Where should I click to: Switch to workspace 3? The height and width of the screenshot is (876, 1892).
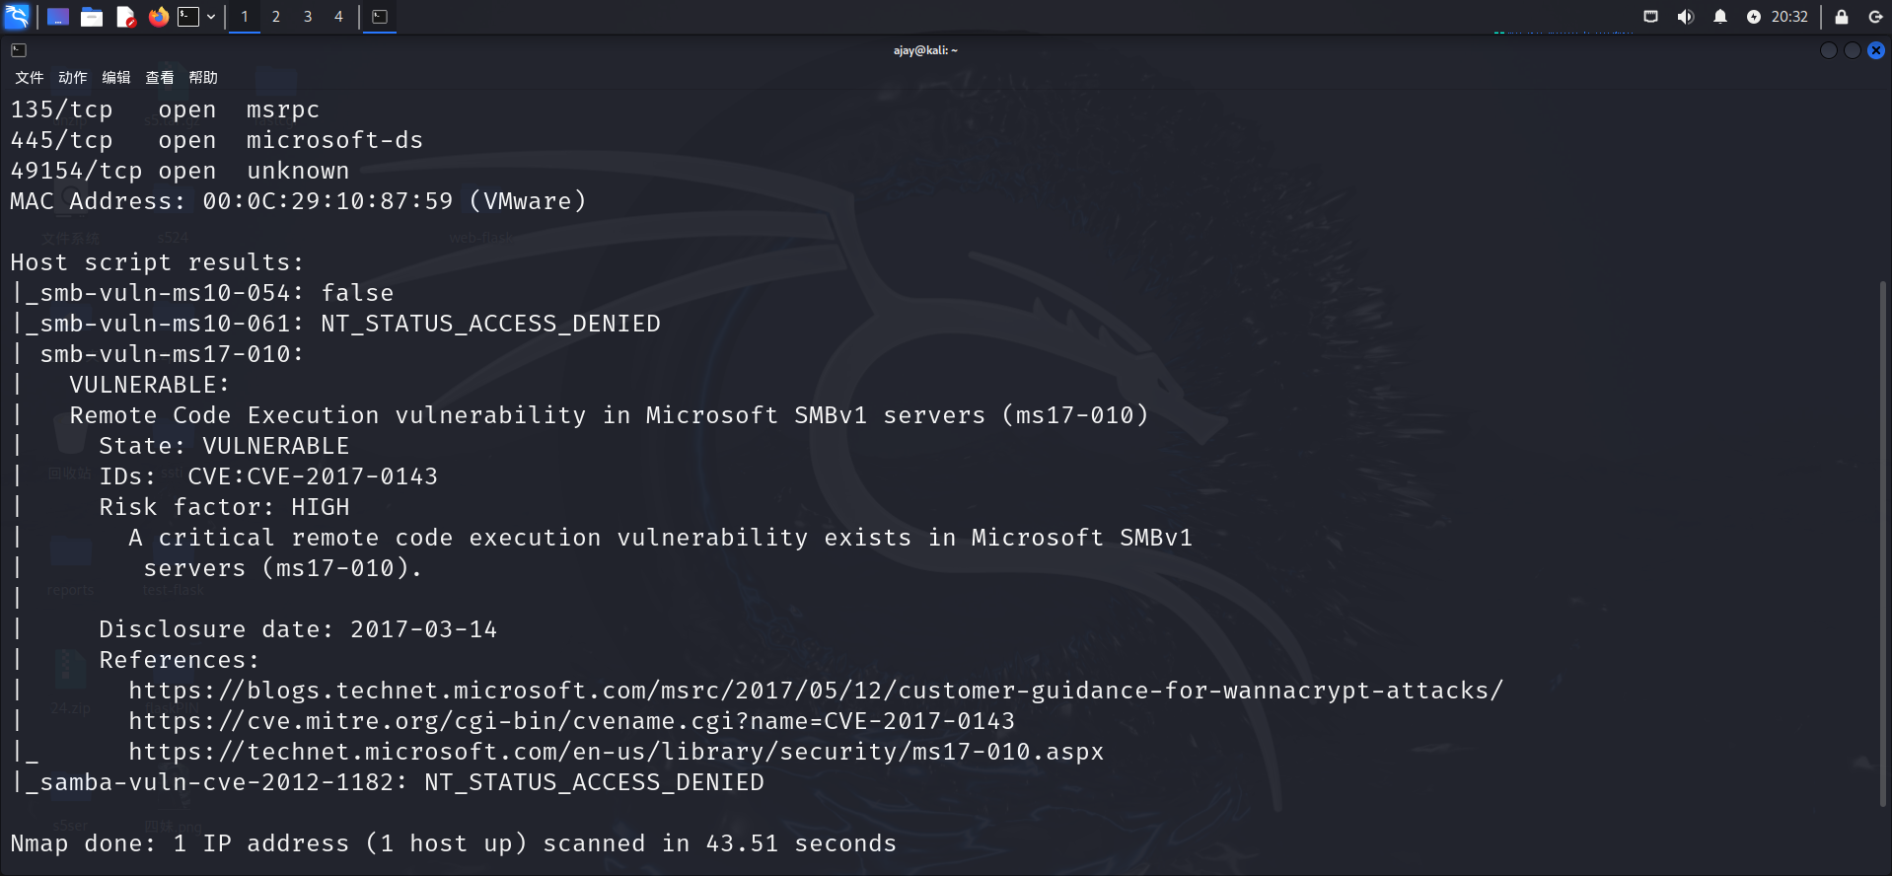pos(308,17)
